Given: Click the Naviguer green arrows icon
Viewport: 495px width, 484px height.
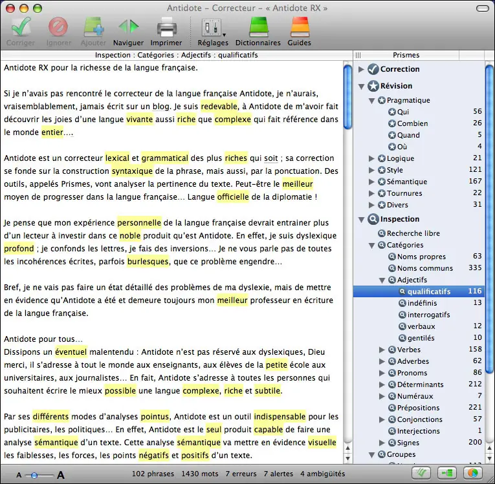Looking at the screenshot, I should click(x=129, y=27).
